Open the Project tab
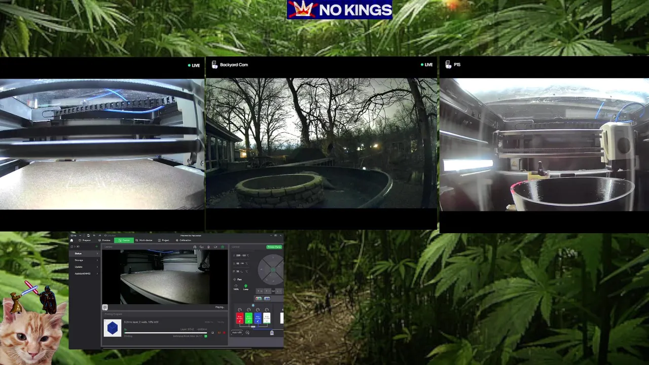 click(164, 240)
